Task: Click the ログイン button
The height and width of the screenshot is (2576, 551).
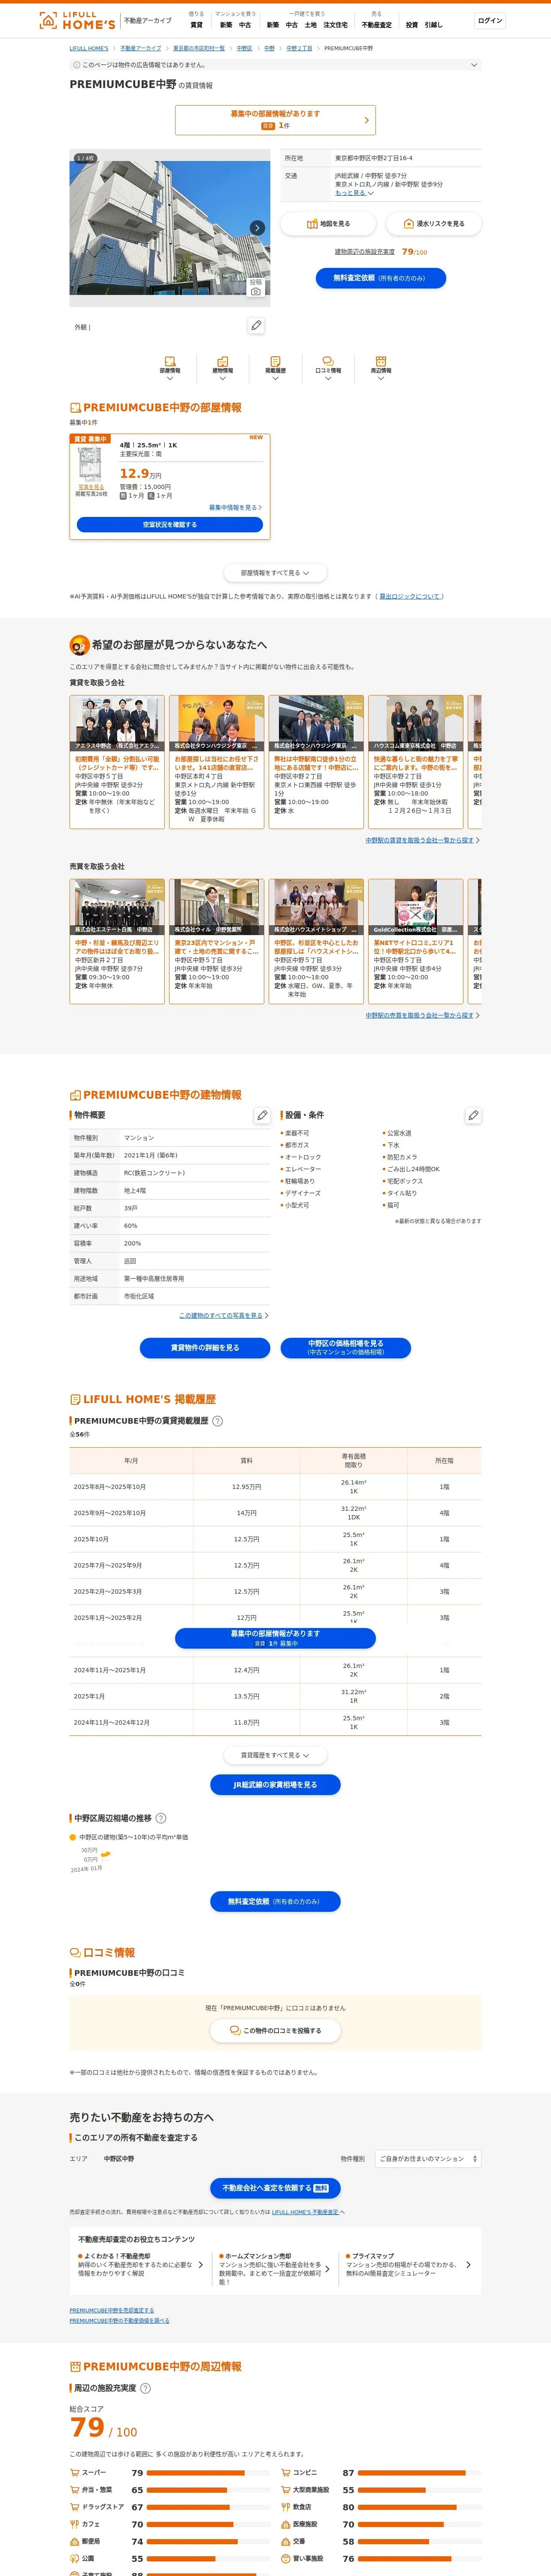Action: tap(490, 20)
